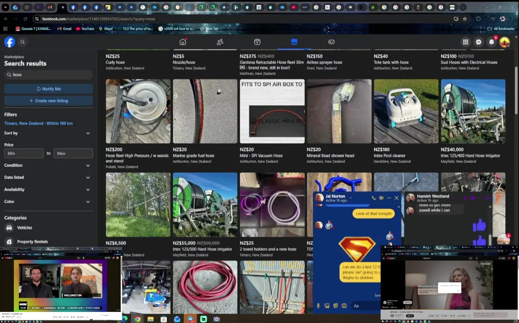Open the Gaming icon in Facebook header
Viewport: 519px width, 323px height.
pos(331,42)
